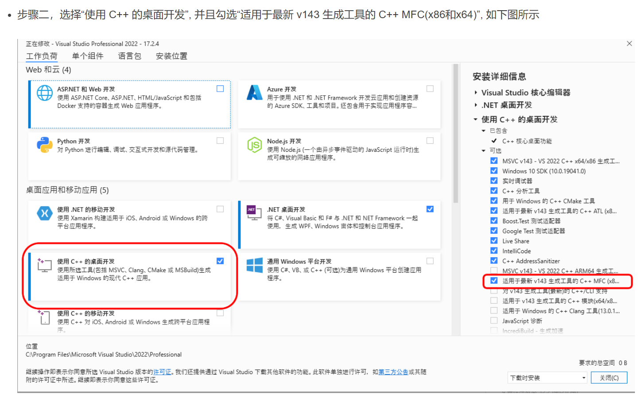The width and height of the screenshot is (642, 405).
Task: Click the 关闭(C) button
Action: click(x=609, y=378)
